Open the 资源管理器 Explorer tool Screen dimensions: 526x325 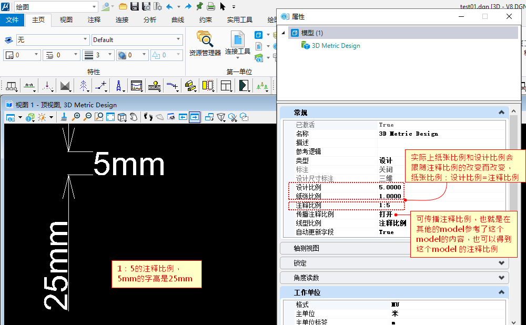coord(205,44)
